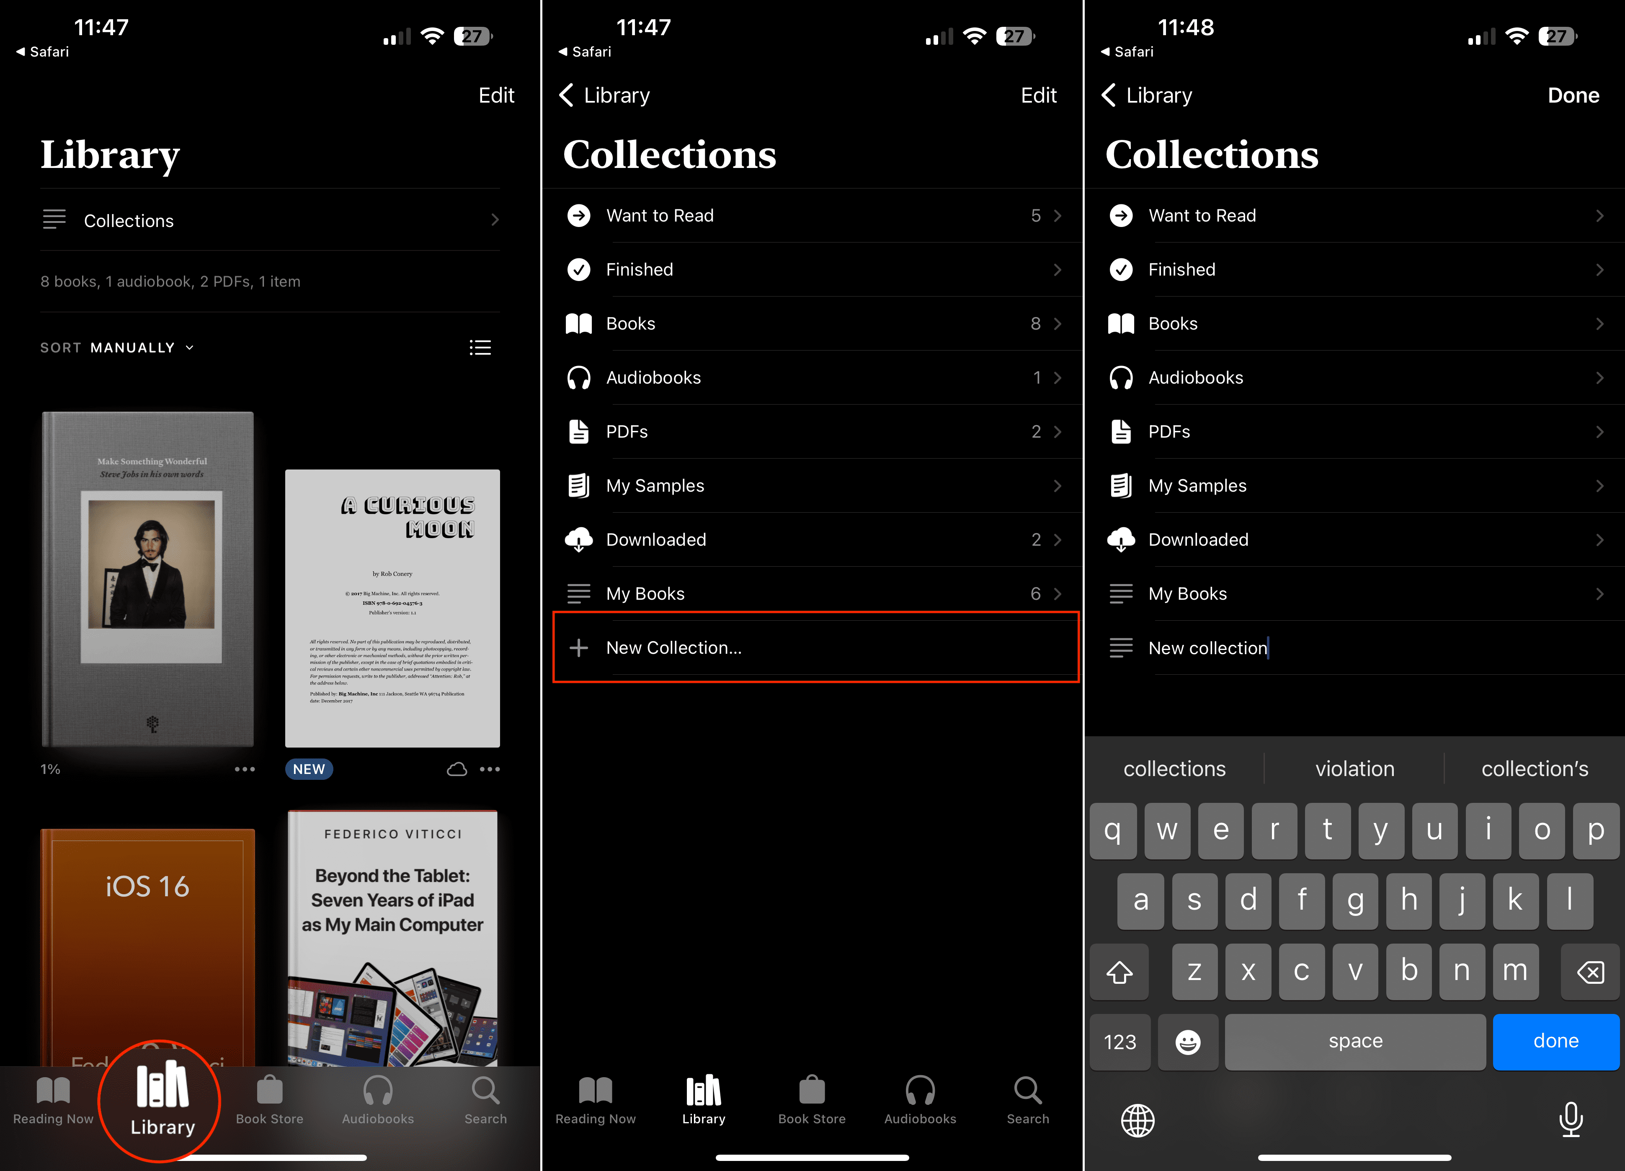
Task: Open My Books collection showing 6 items
Action: tap(812, 593)
